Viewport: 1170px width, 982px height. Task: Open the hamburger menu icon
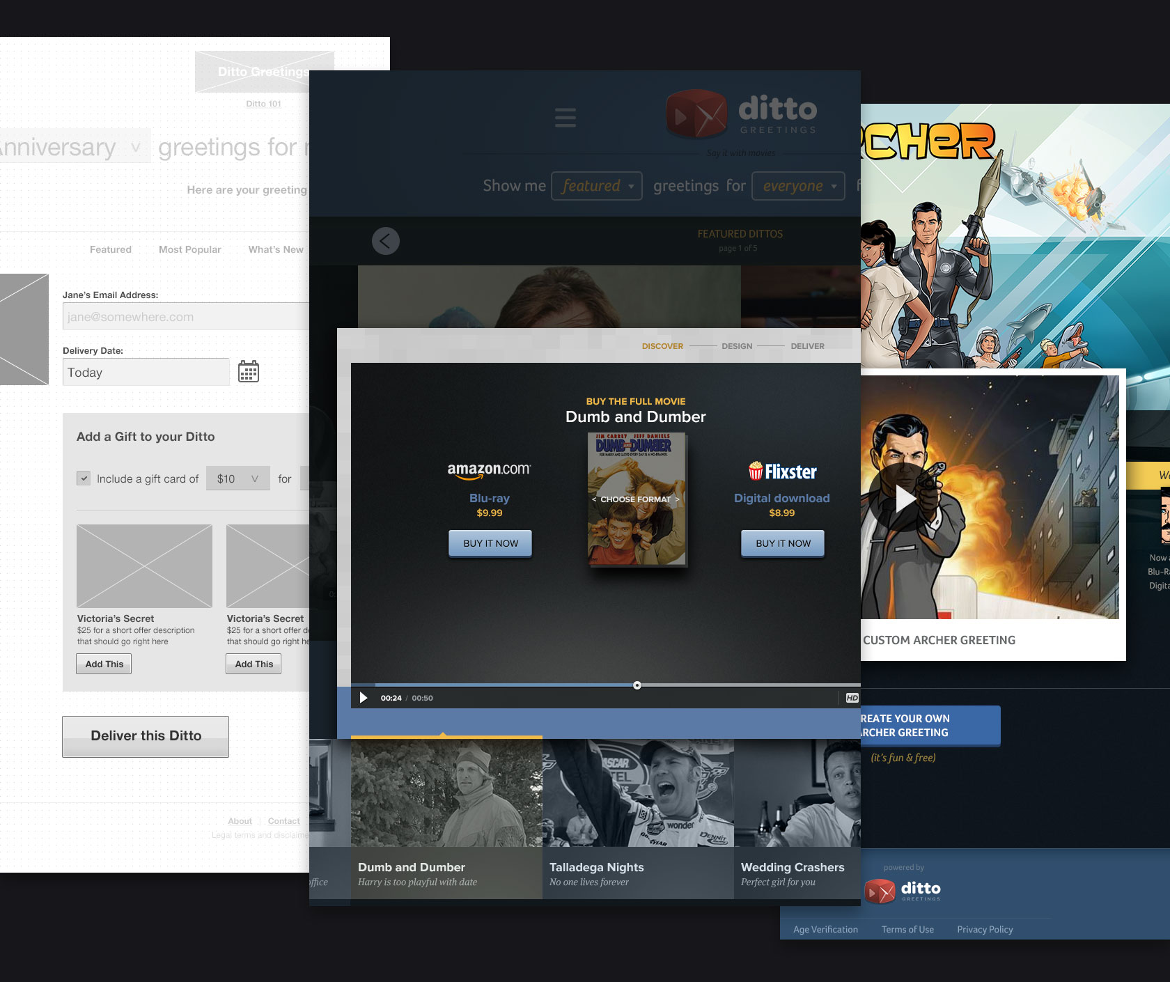(x=565, y=117)
